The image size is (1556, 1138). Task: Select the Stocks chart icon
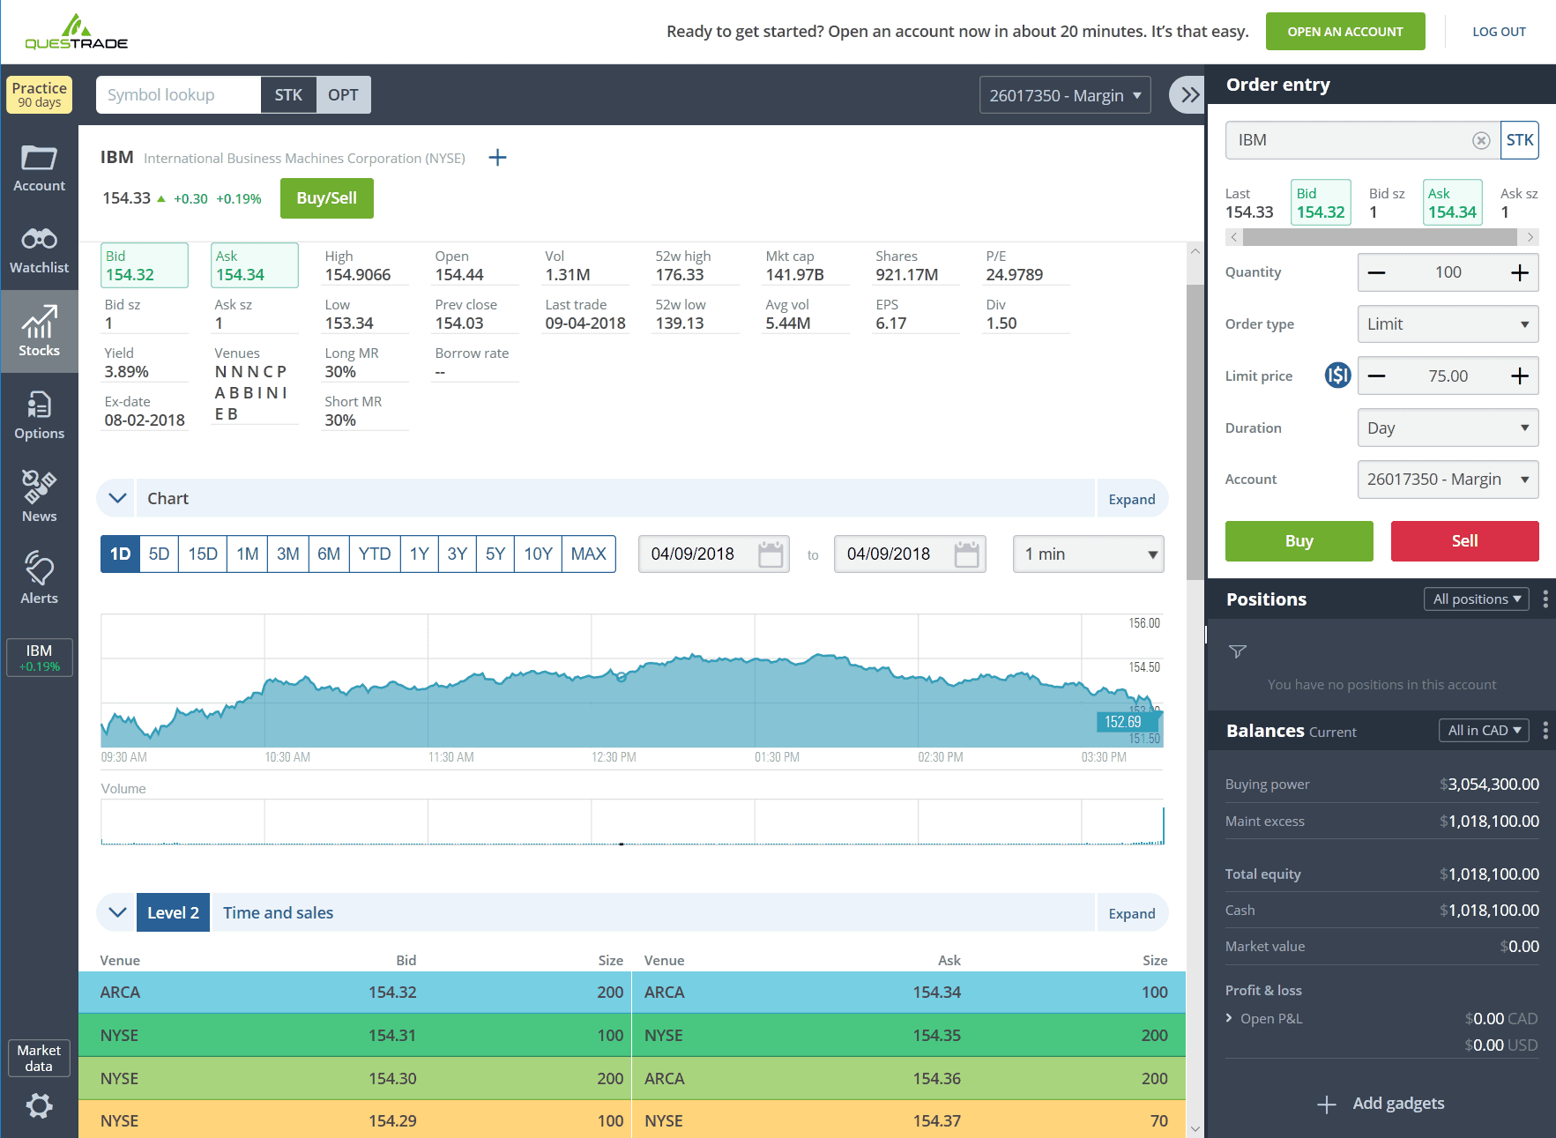[39, 322]
